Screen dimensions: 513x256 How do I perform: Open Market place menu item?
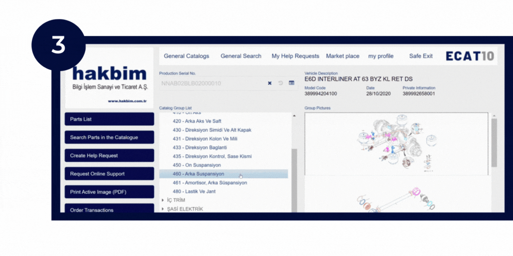pos(342,56)
